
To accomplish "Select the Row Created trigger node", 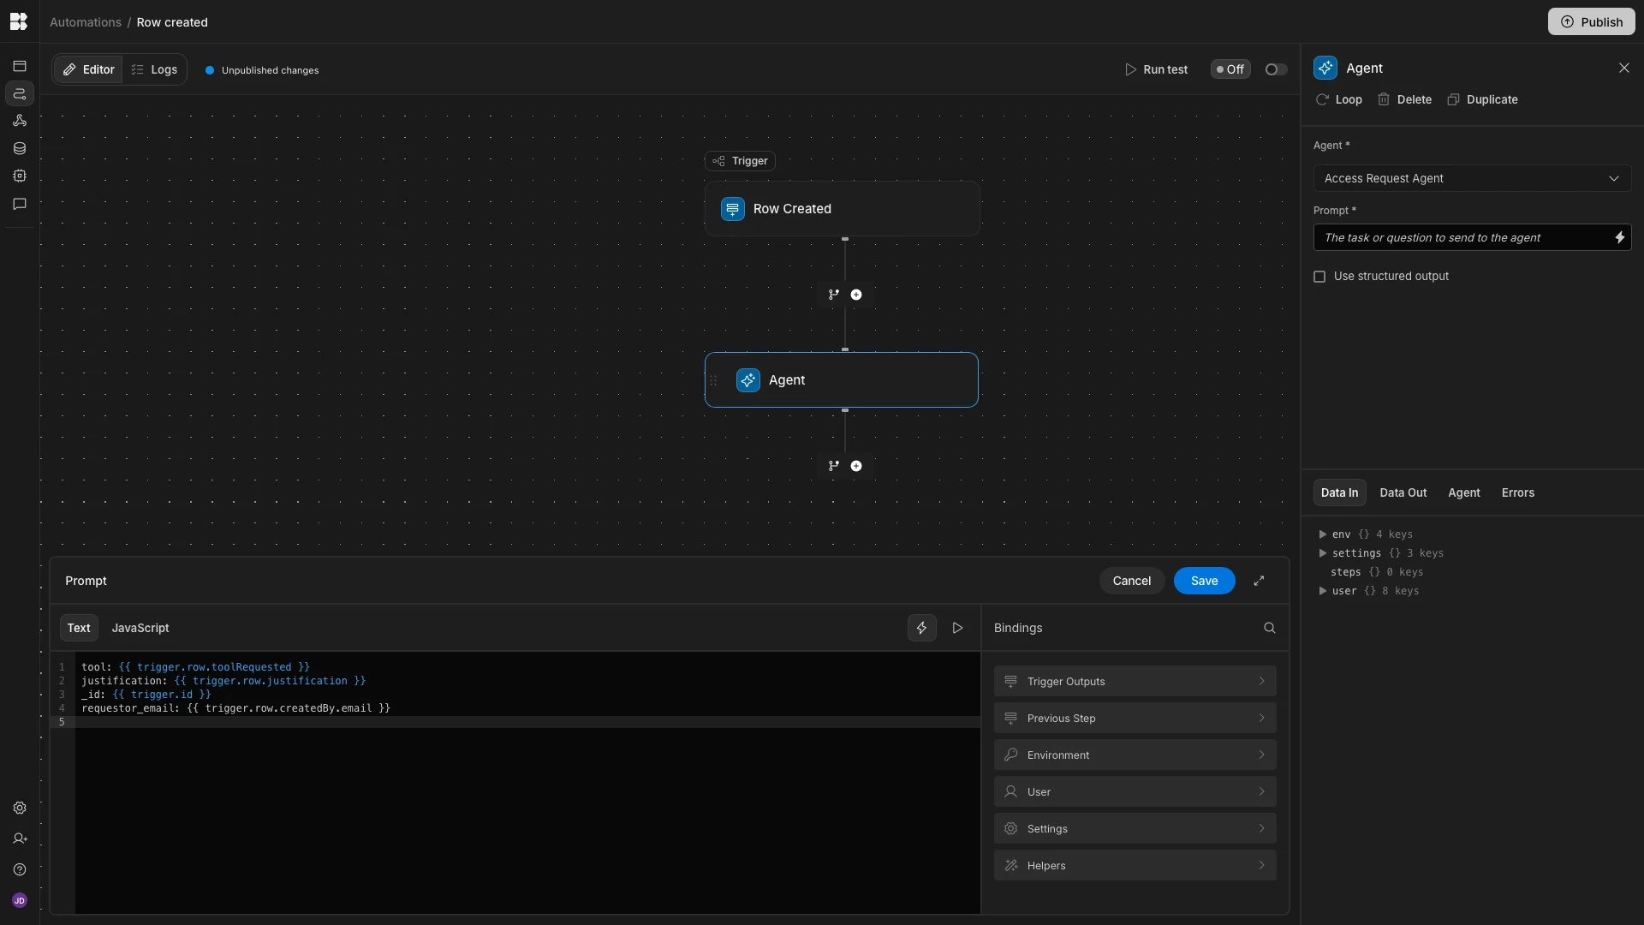I will click(843, 208).
